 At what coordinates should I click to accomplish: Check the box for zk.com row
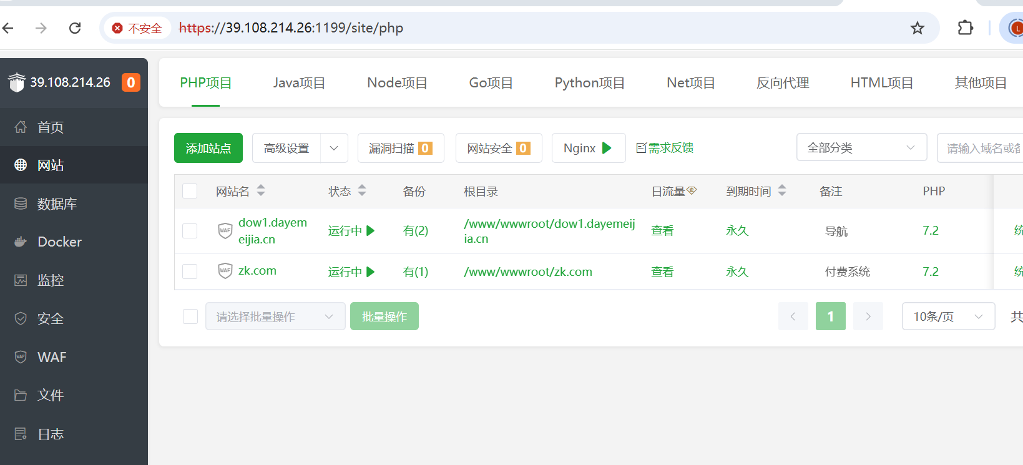click(190, 271)
